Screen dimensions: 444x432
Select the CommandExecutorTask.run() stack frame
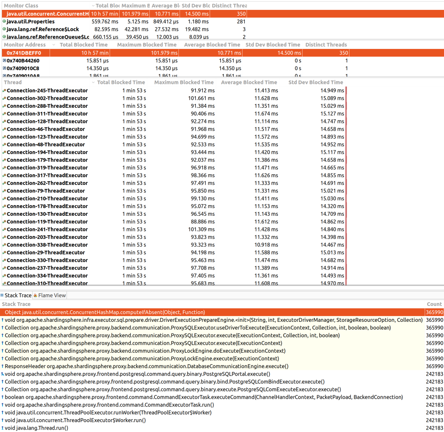coord(222,405)
